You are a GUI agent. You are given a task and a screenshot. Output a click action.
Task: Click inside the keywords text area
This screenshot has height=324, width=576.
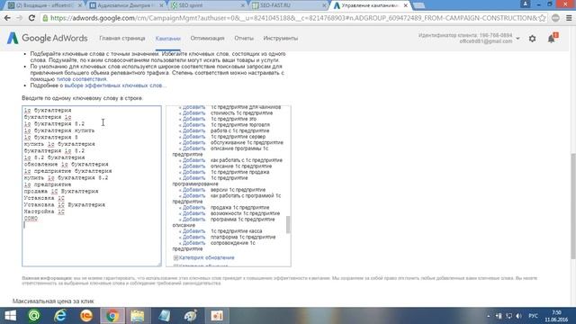92,186
